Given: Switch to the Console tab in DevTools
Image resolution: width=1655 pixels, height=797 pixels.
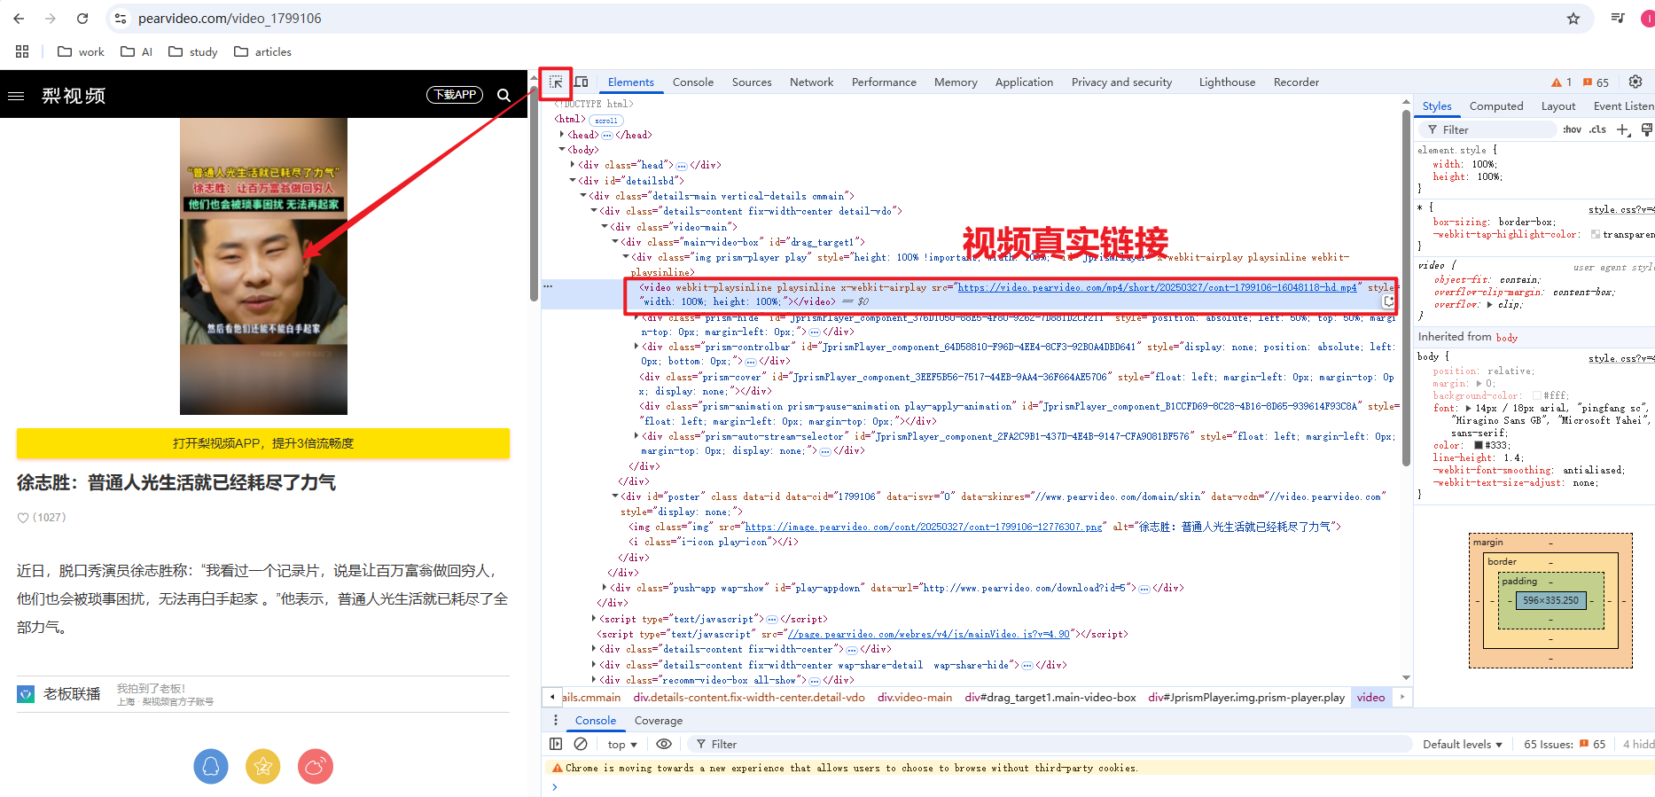Looking at the screenshot, I should click(693, 82).
